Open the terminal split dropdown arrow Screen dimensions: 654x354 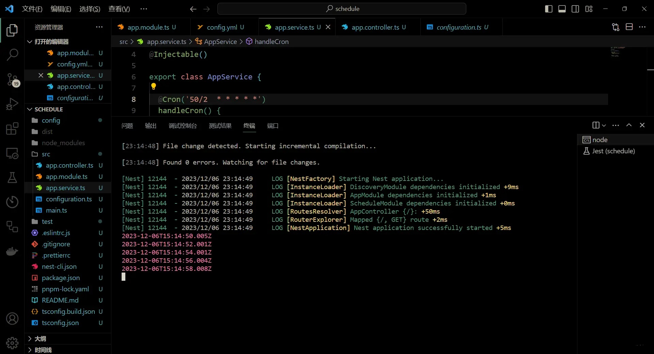click(x=604, y=125)
